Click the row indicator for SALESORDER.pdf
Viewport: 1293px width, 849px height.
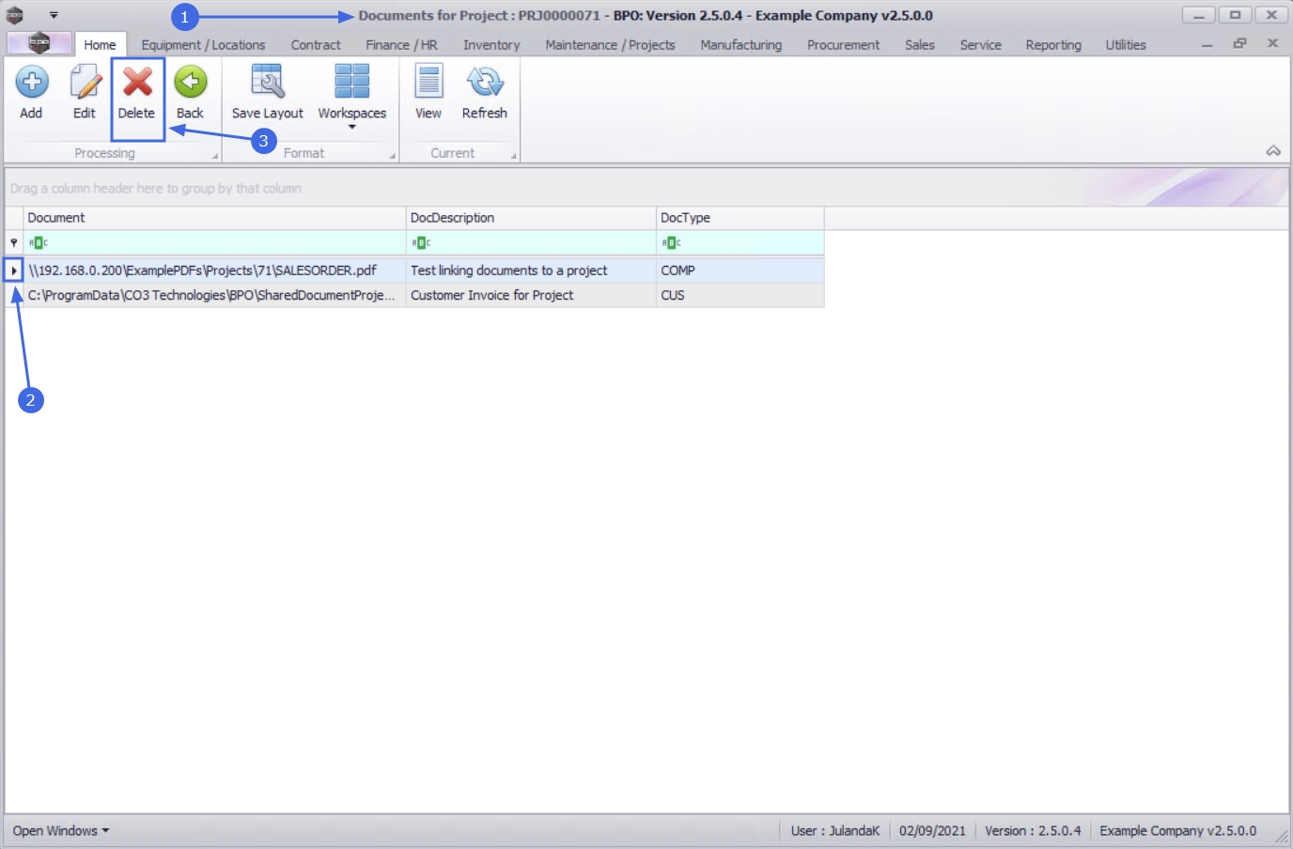(x=14, y=270)
